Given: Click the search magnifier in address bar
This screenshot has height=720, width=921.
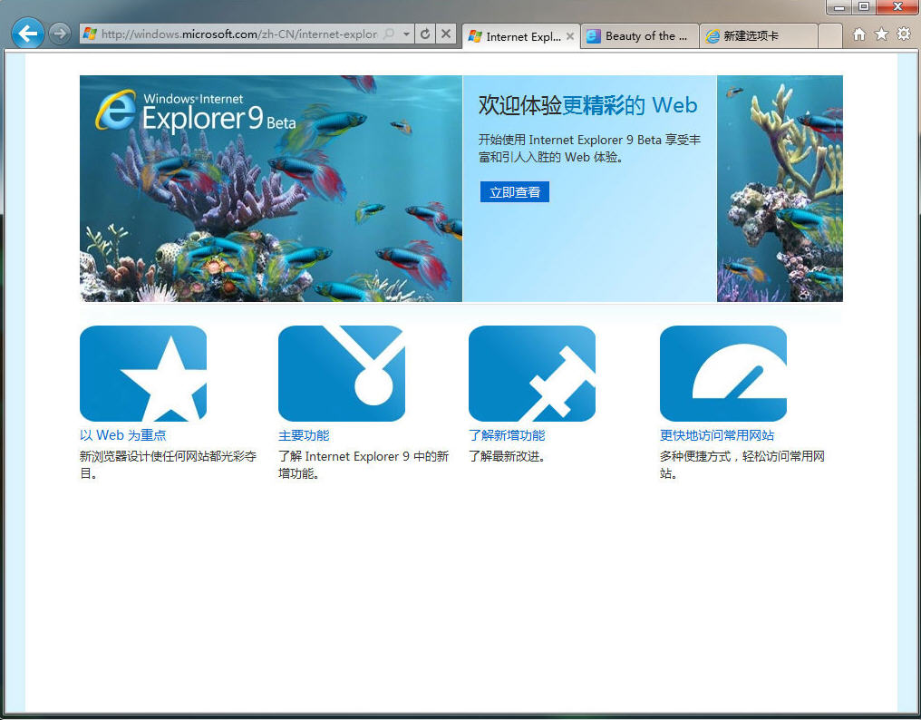Looking at the screenshot, I should [x=389, y=34].
